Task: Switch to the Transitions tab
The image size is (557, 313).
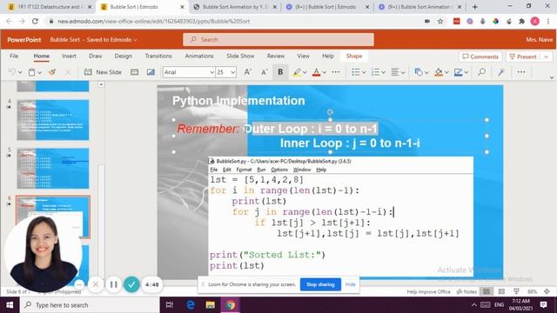Action: (158, 56)
